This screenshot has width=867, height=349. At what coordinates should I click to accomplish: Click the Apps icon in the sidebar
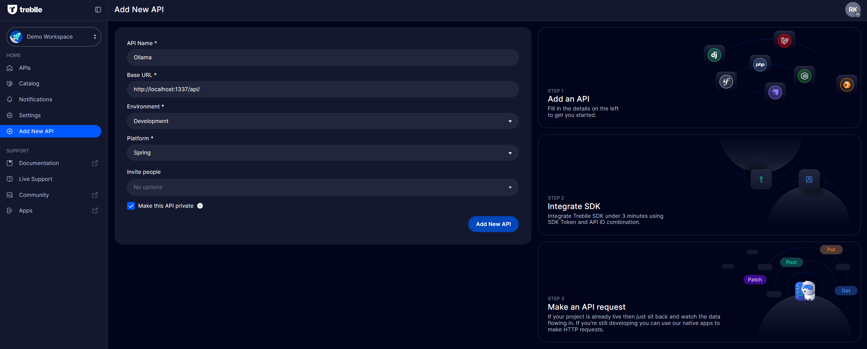point(10,211)
